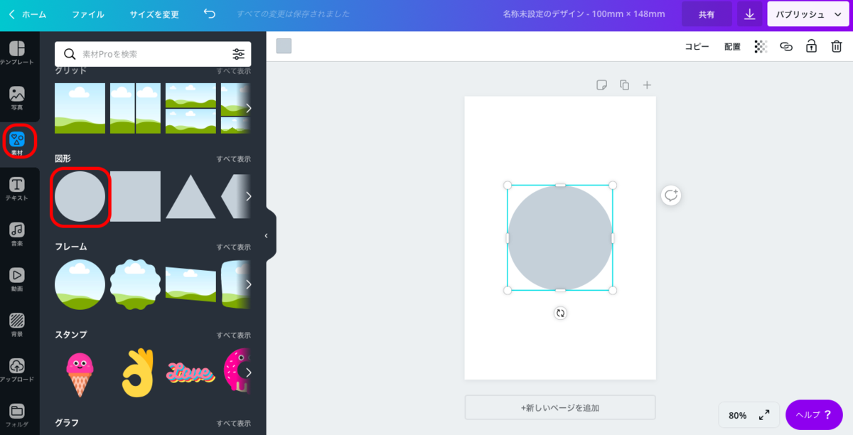The image size is (853, 435).
Task: Lock the selected circle element
Action: (x=811, y=46)
